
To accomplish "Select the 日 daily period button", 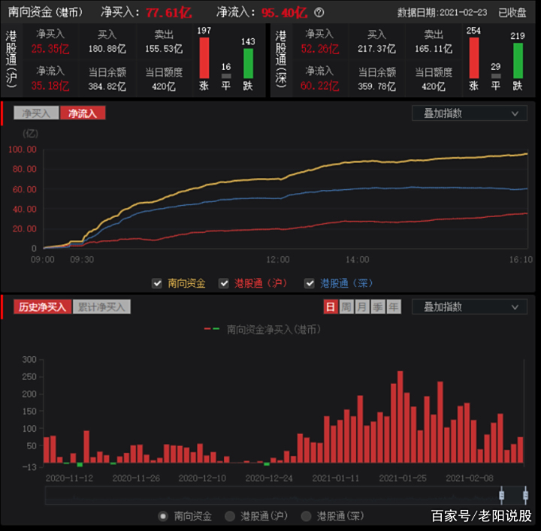I will (x=331, y=306).
